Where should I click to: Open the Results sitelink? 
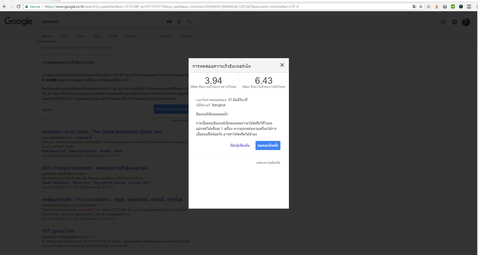click(x=105, y=151)
